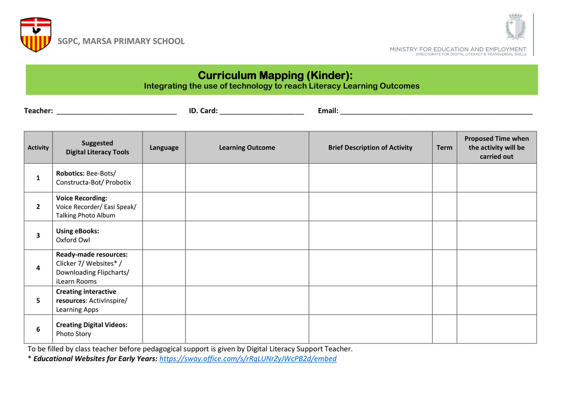Click the Term cell for Ready-made resources row
This screenshot has height=398, width=564.
pos(444,268)
